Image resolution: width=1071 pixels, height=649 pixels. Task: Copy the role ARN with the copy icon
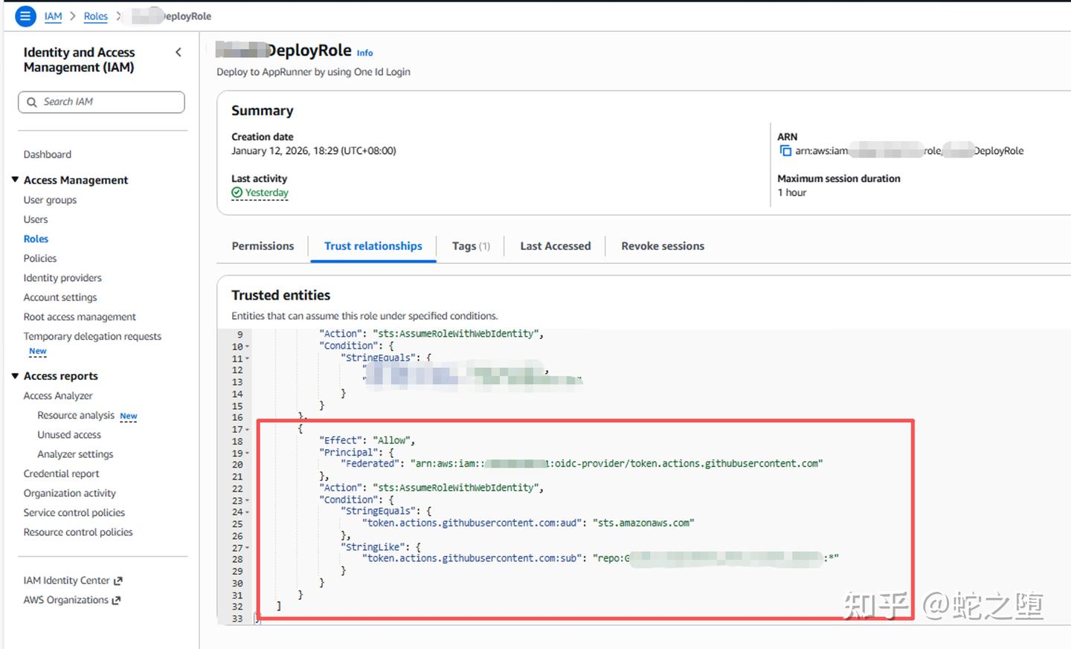coord(786,150)
